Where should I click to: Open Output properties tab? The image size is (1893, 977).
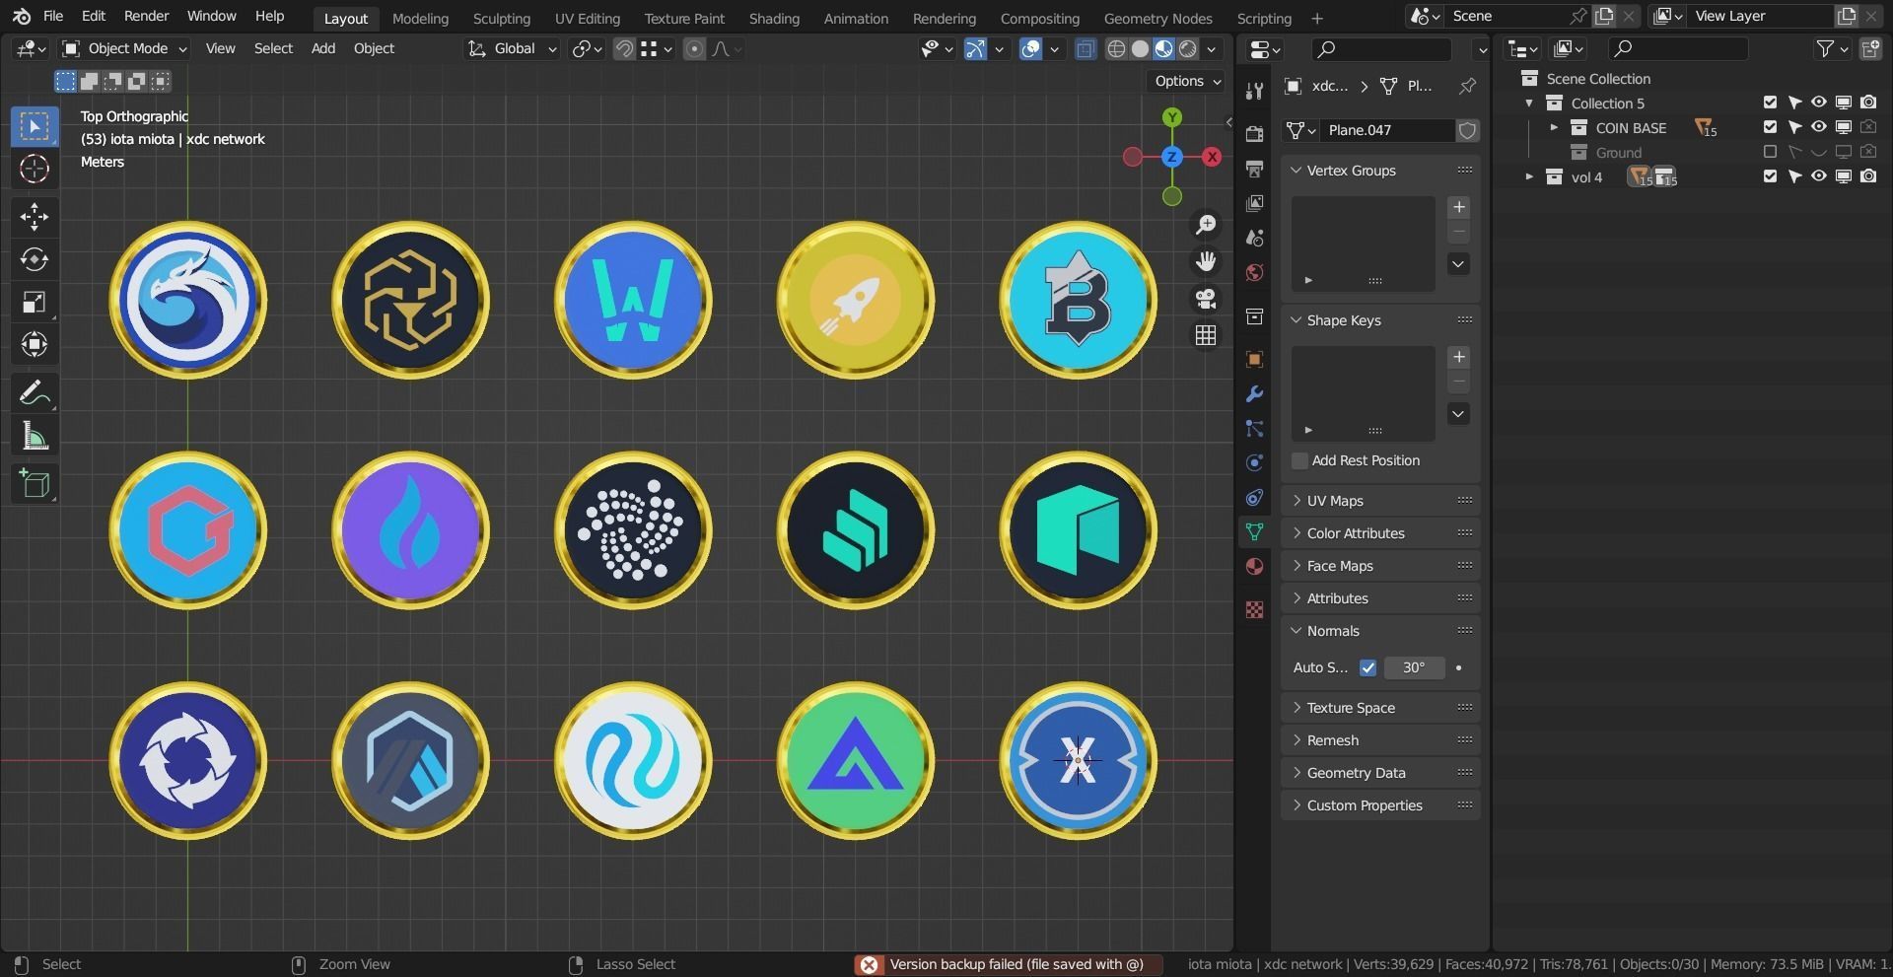[x=1254, y=169]
